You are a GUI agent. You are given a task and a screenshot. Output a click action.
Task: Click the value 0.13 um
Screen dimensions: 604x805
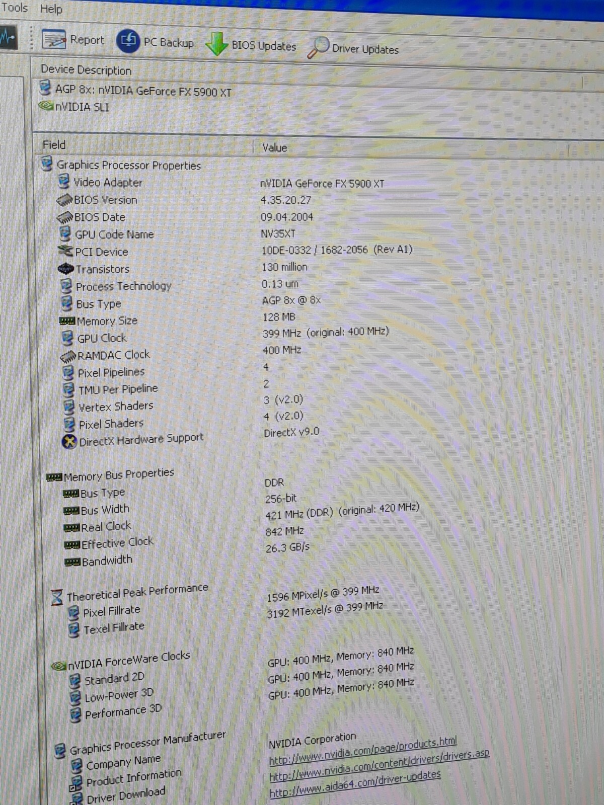point(280,284)
